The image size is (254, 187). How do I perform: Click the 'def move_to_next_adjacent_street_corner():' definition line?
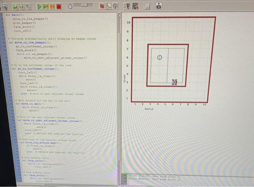coord(51,121)
